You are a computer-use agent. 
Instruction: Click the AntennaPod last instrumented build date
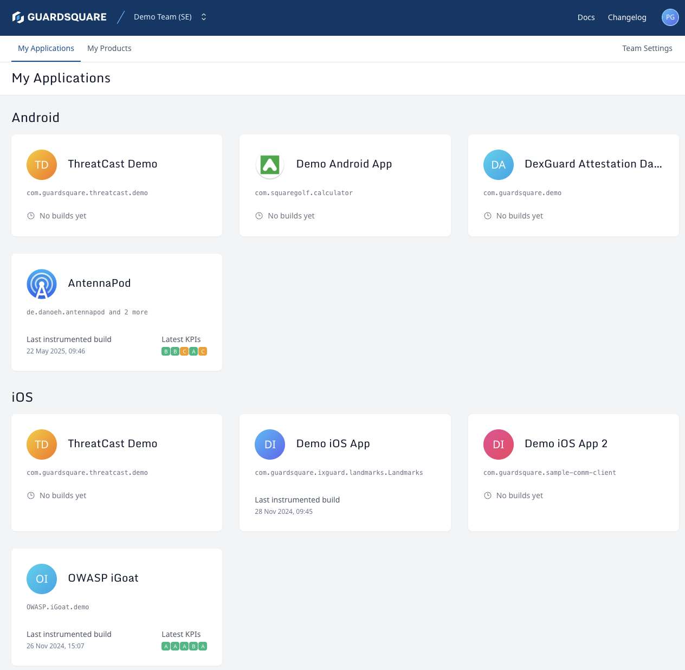[56, 351]
